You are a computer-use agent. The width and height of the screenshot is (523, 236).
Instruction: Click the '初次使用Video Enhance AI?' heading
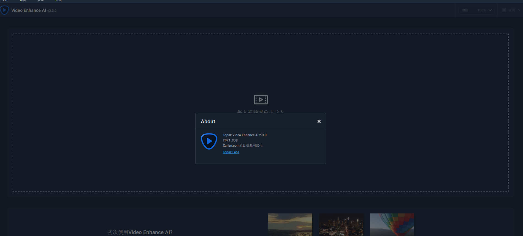coord(140,232)
